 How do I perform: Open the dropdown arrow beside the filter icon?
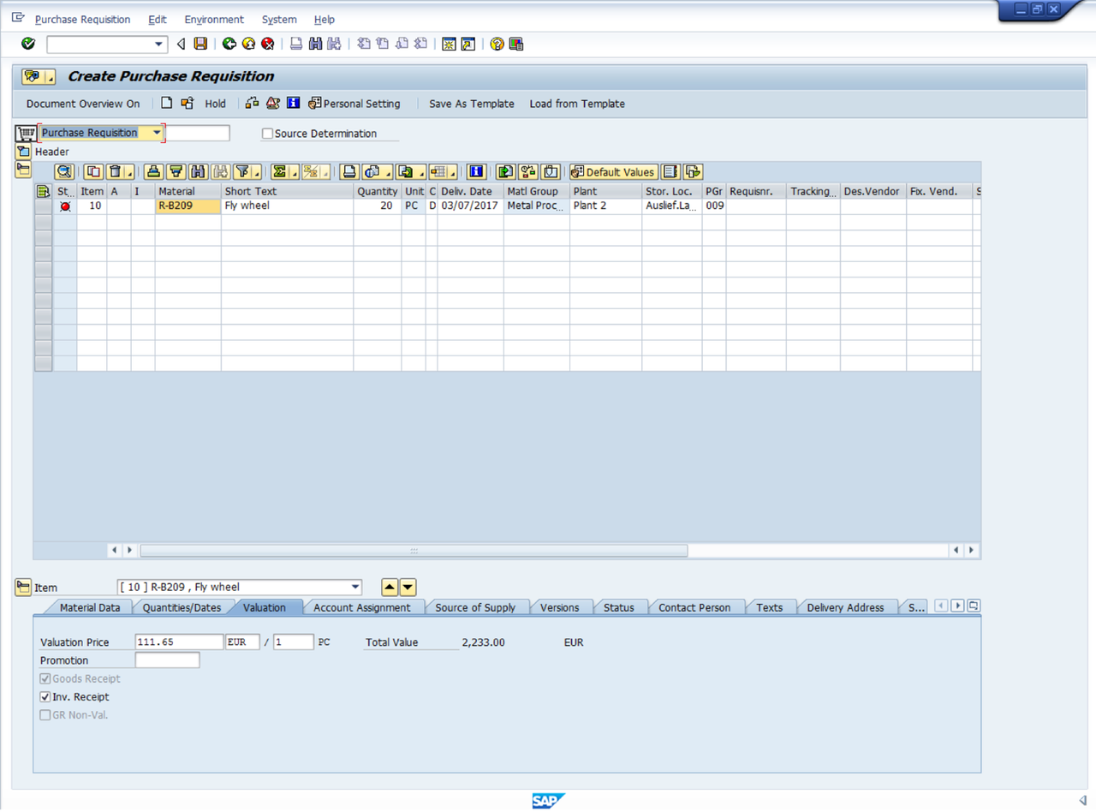257,172
